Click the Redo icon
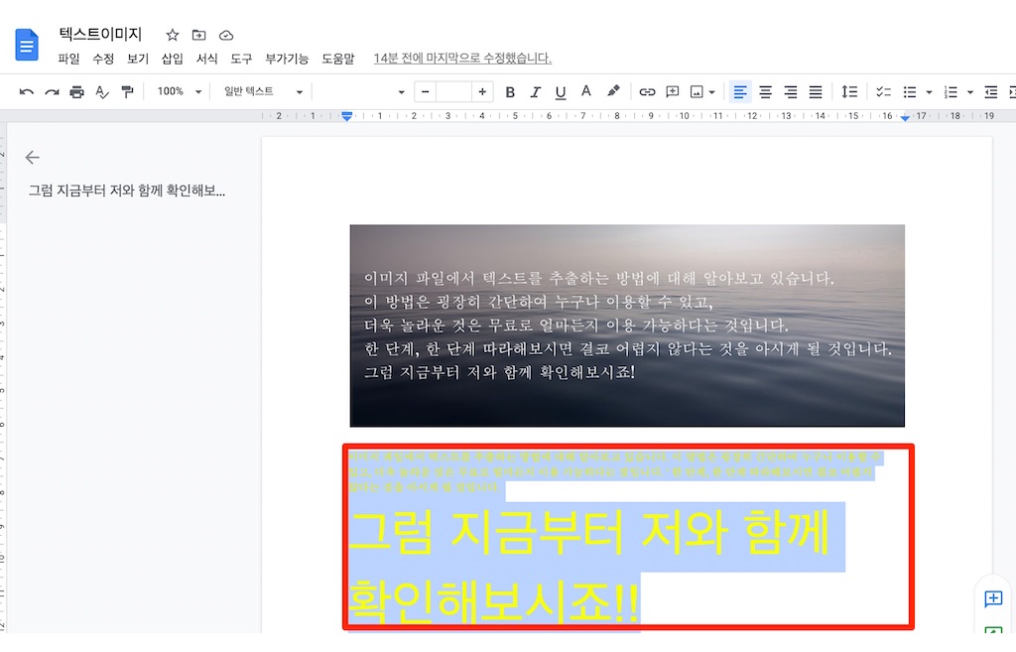 (x=52, y=91)
